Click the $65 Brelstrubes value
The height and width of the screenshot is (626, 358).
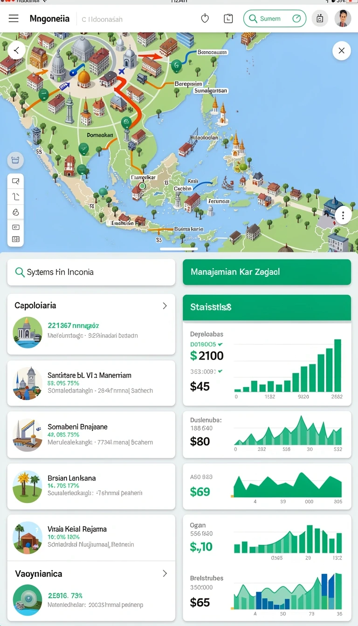point(200,602)
